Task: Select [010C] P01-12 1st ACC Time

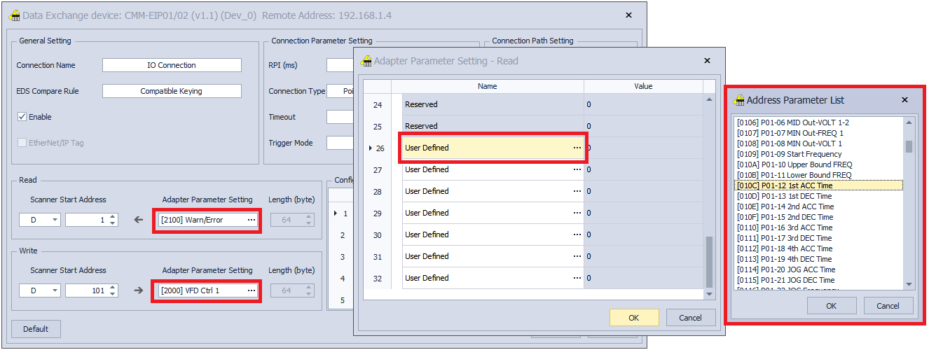Action: tap(818, 185)
